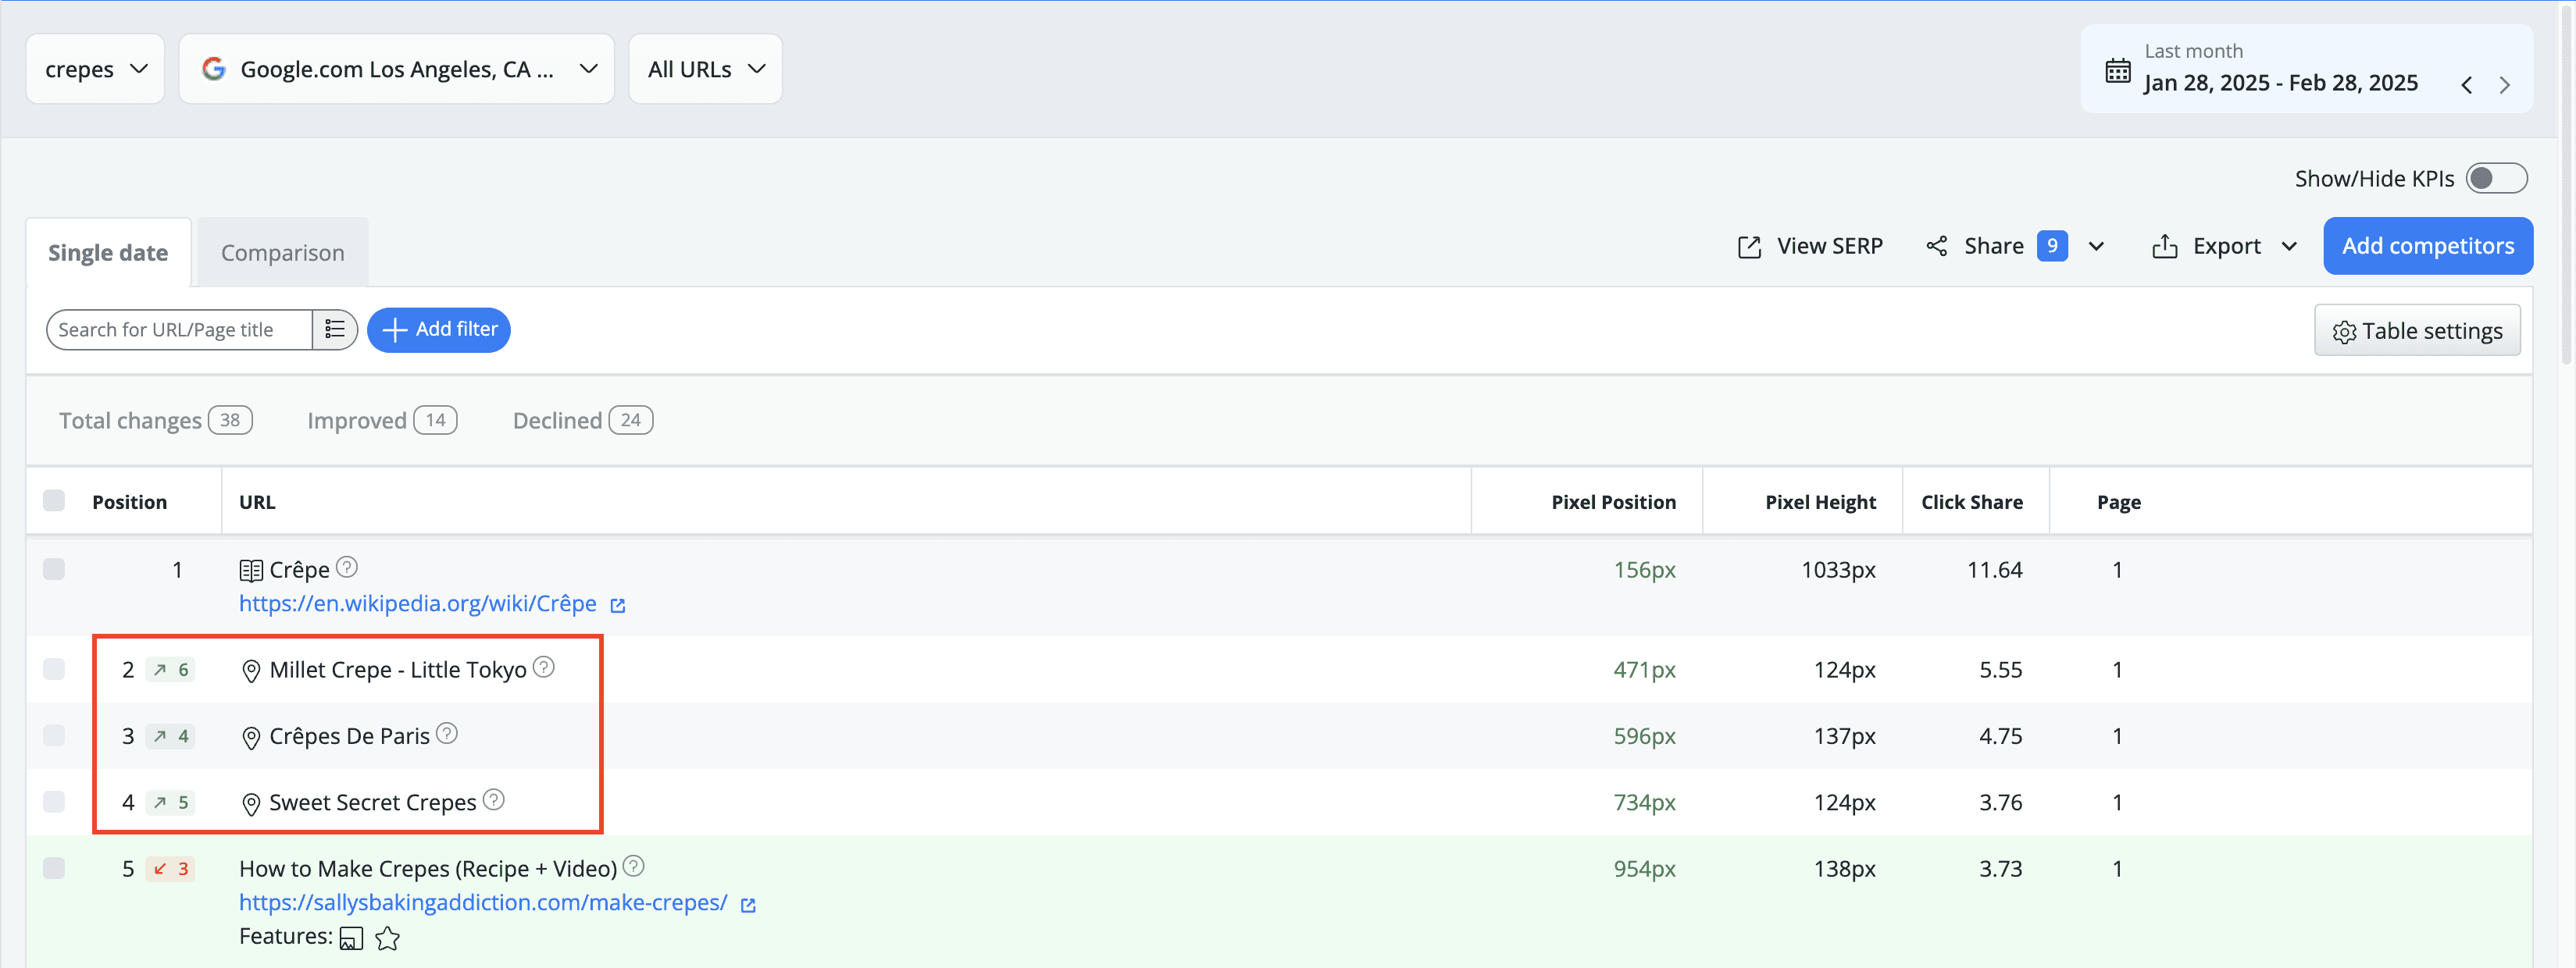Click map pin icon for Crêpes De Paris
This screenshot has width=2576, height=968.
pos(251,737)
